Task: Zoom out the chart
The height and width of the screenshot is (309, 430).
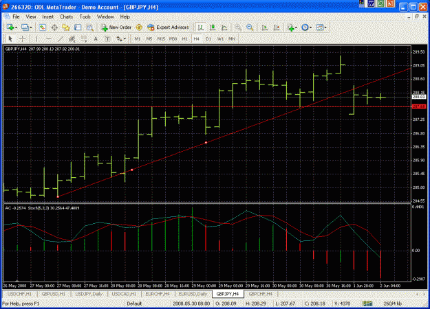Action: (250, 27)
